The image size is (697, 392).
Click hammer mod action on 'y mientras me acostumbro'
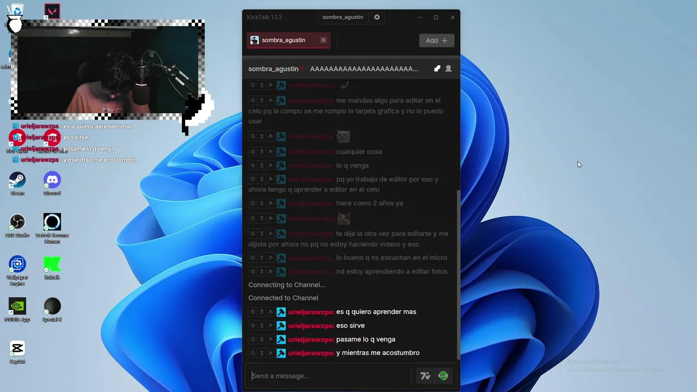(x=270, y=353)
